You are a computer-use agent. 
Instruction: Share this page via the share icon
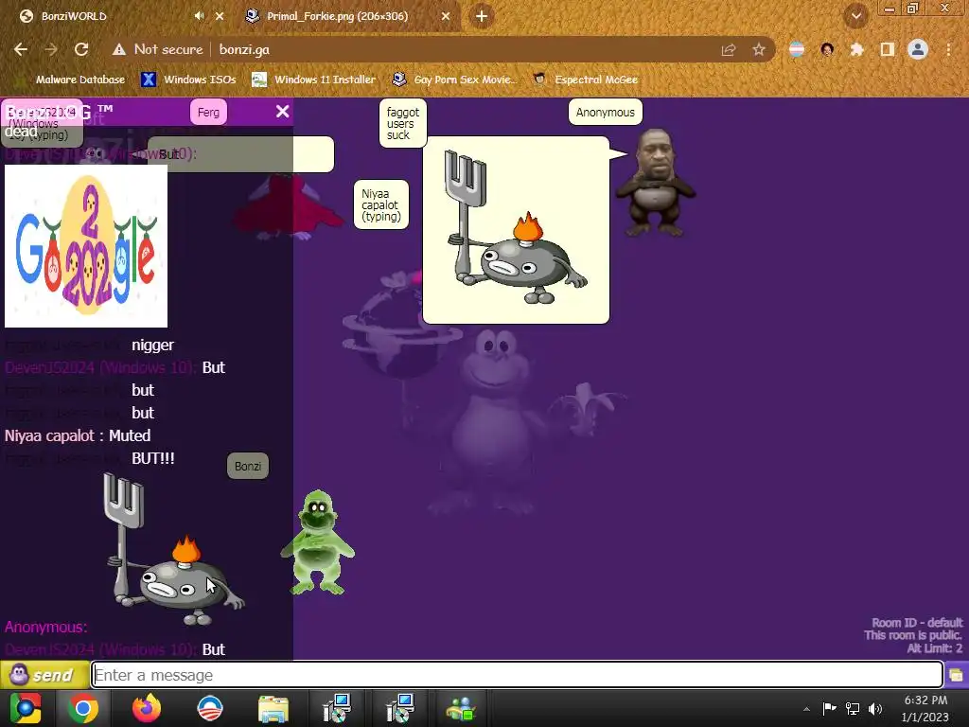click(x=729, y=49)
